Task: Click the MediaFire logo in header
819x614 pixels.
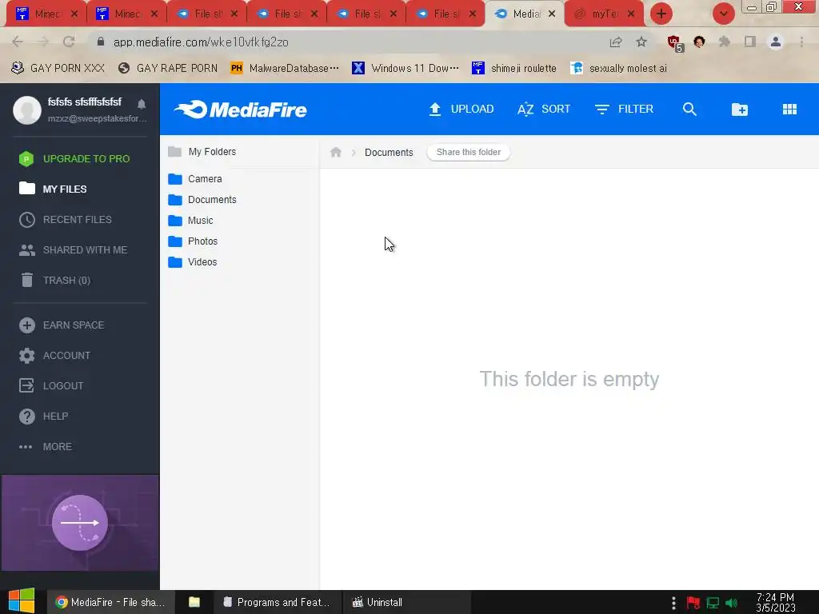Action: coord(241,110)
